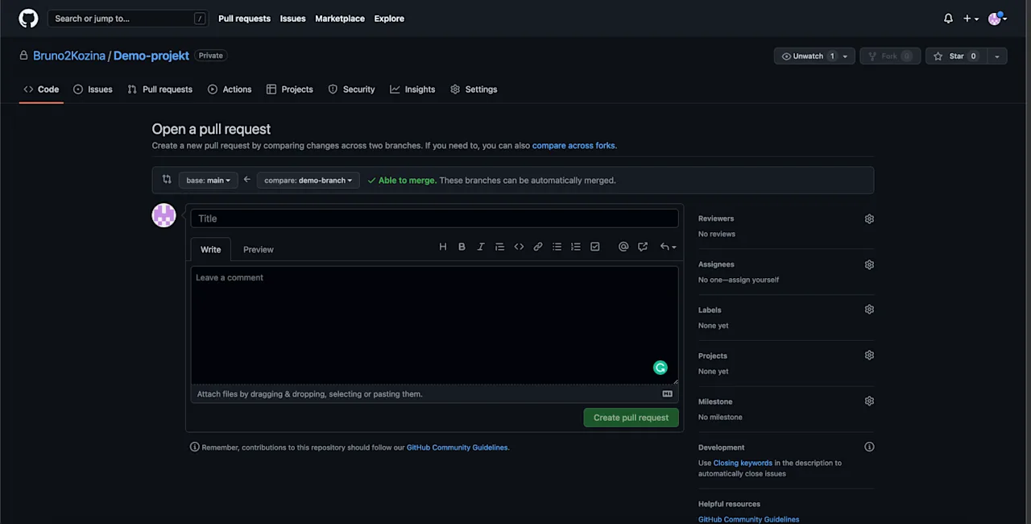Click the Create pull request button

pyautogui.click(x=631, y=418)
